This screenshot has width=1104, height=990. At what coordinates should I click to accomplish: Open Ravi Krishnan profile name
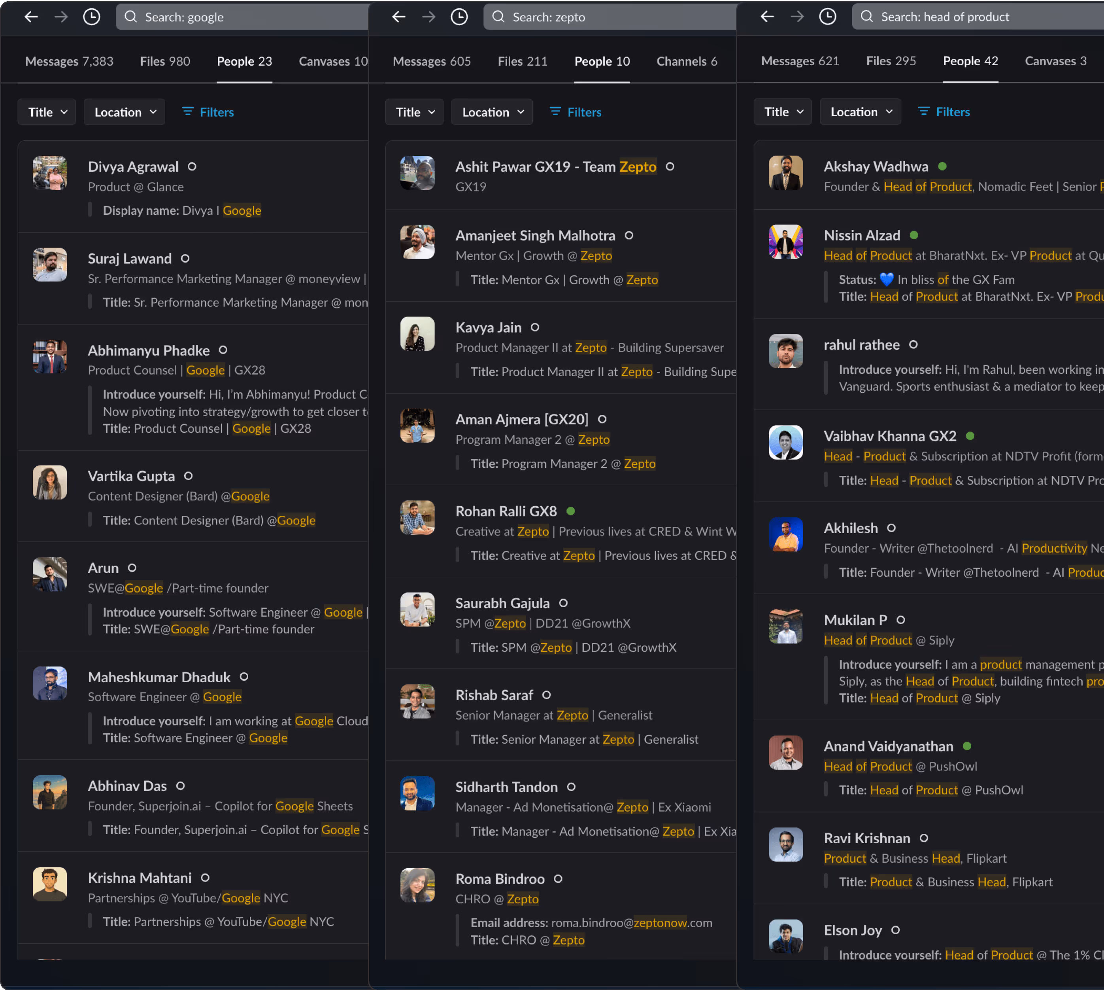point(867,838)
